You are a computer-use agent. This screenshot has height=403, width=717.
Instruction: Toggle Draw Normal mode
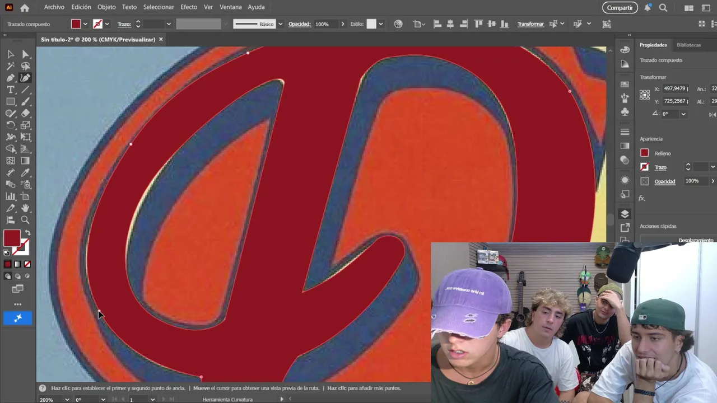7,276
